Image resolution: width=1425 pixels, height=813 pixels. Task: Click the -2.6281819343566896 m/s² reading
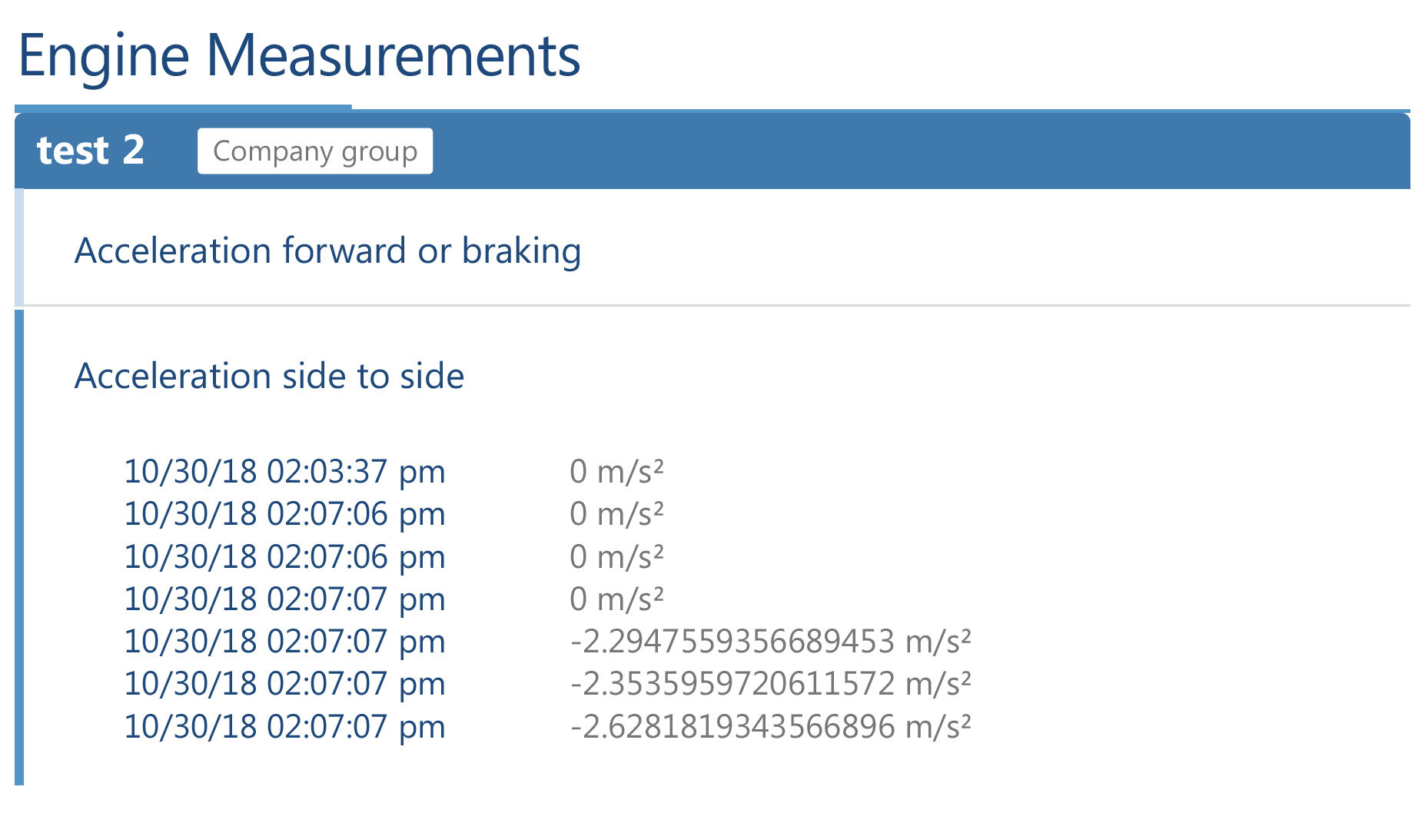pos(771,725)
